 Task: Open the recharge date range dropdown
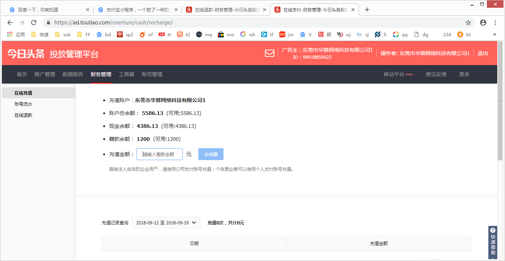(166, 223)
